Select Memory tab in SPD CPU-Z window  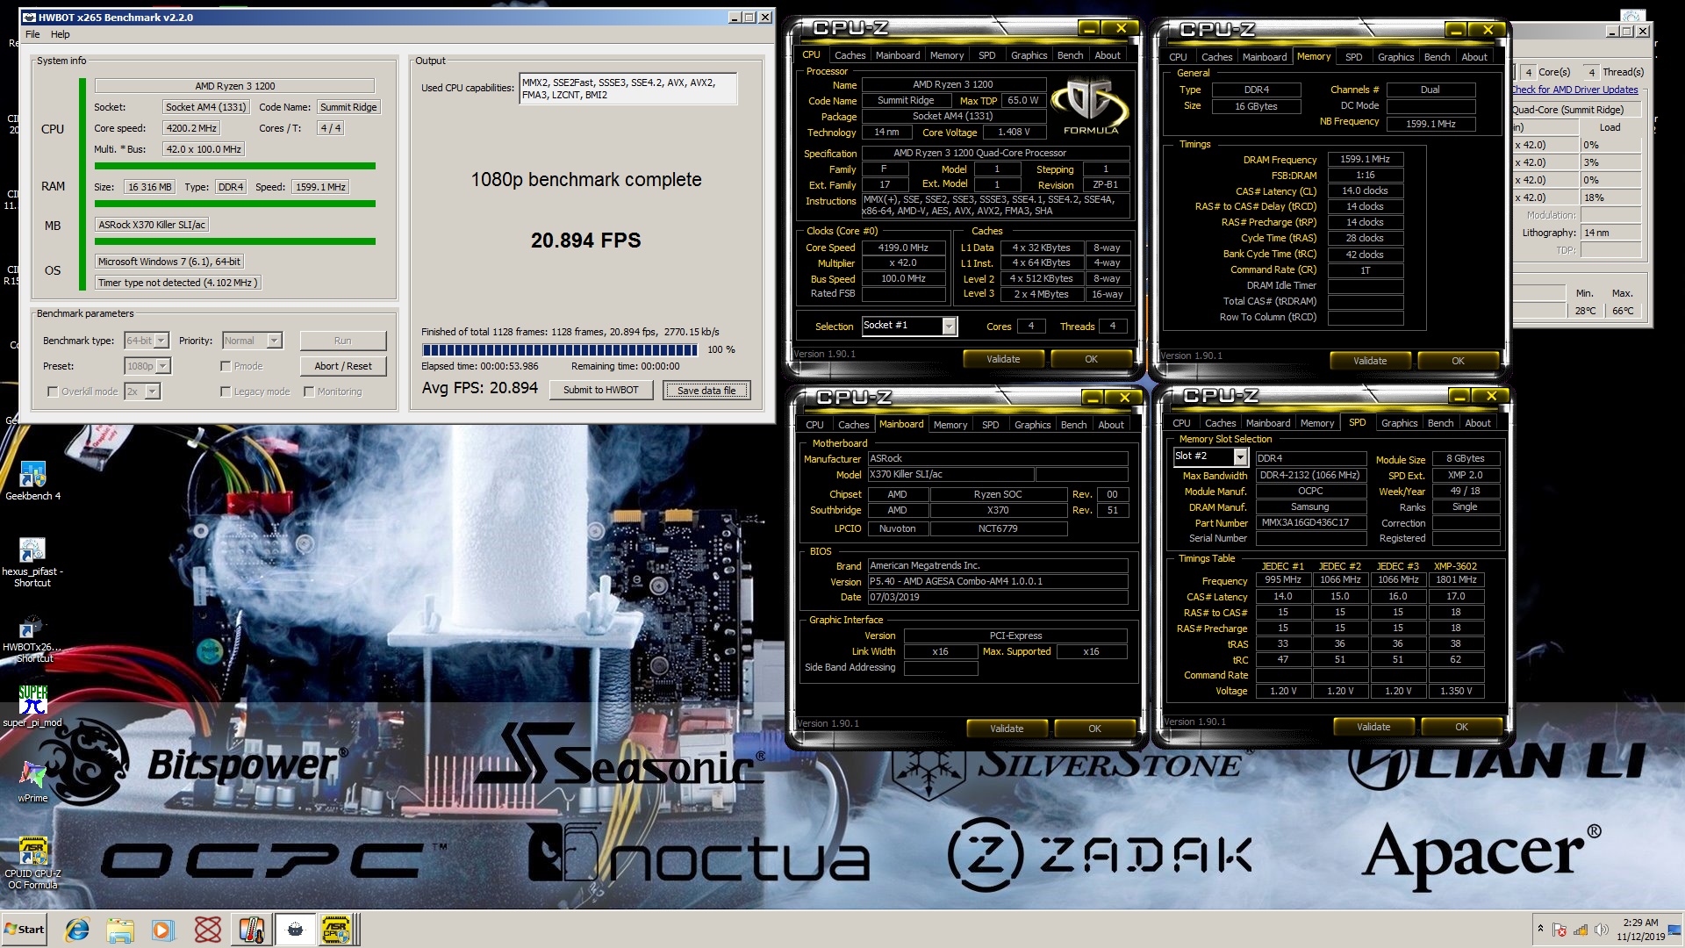click(1316, 422)
